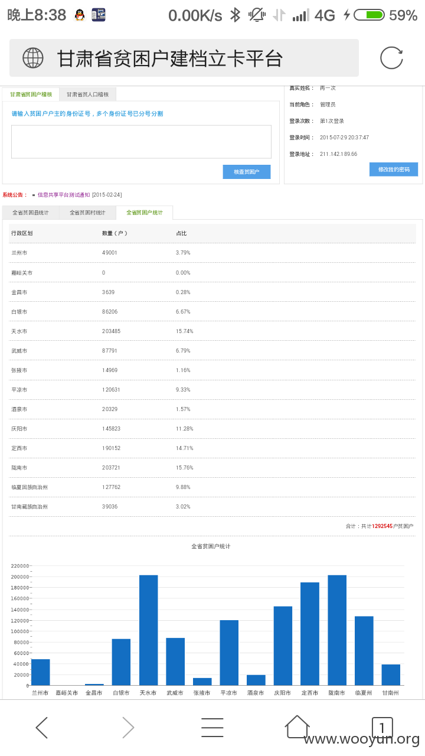Tap the browser forward arrow
The height and width of the screenshot is (756, 425).
click(x=127, y=727)
